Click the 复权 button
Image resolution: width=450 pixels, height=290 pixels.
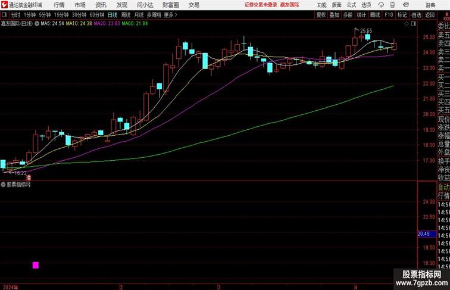321,15
